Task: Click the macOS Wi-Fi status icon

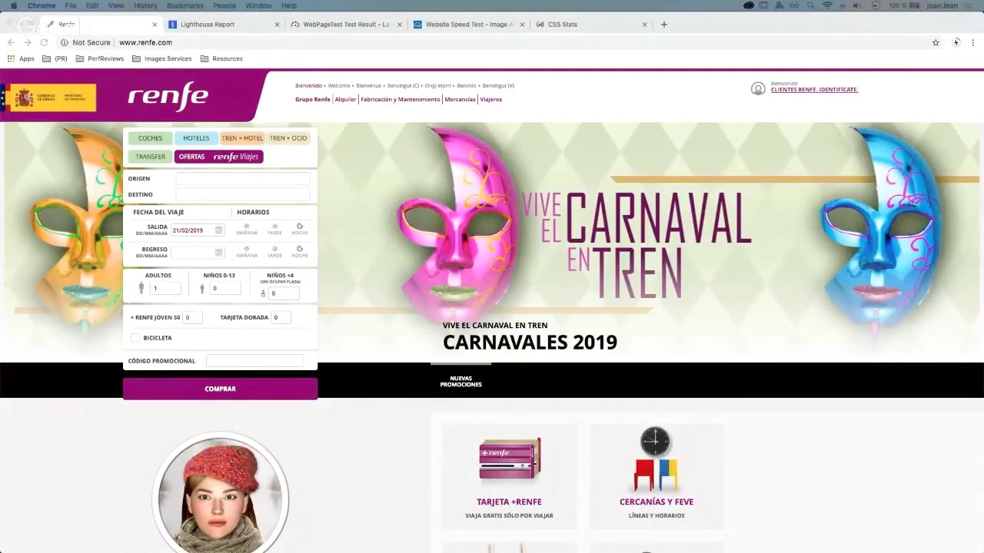Action: click(x=827, y=5)
